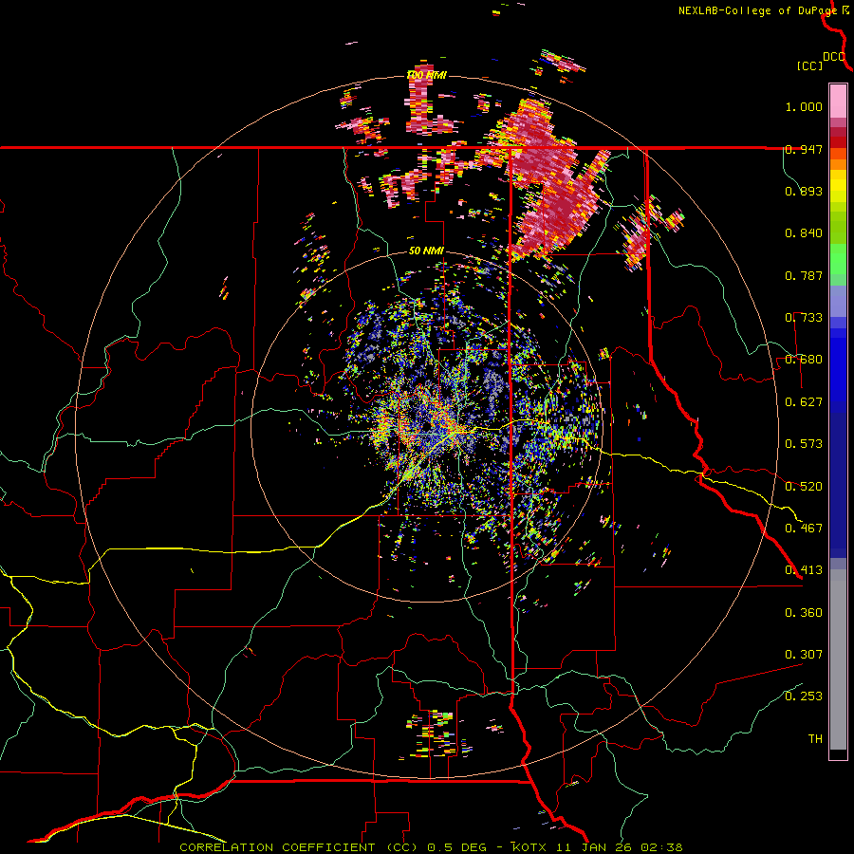The width and height of the screenshot is (854, 854).
Task: Click the 02:38 timestamp in the caption
Action: (x=661, y=847)
